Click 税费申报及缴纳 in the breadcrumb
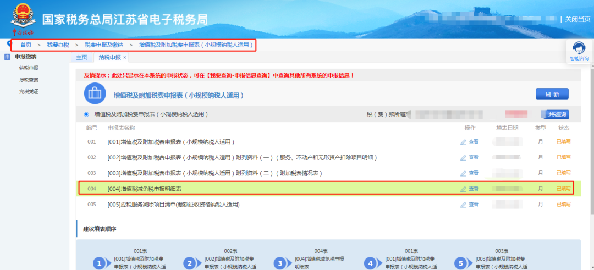This screenshot has width=594, height=270. click(104, 45)
